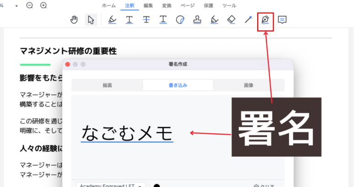Click the Signature pen tool
357x187 pixels.
coord(265,20)
